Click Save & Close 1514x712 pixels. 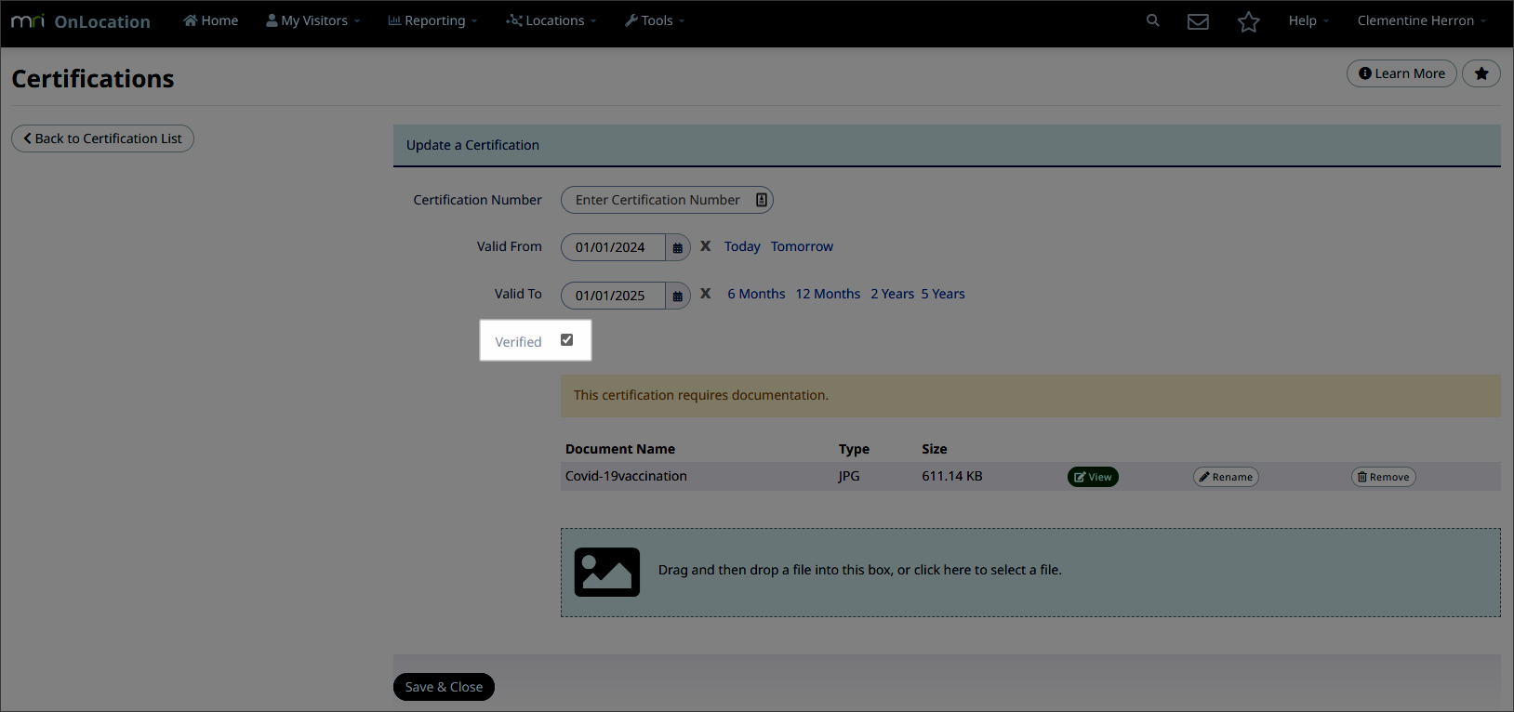[444, 687]
